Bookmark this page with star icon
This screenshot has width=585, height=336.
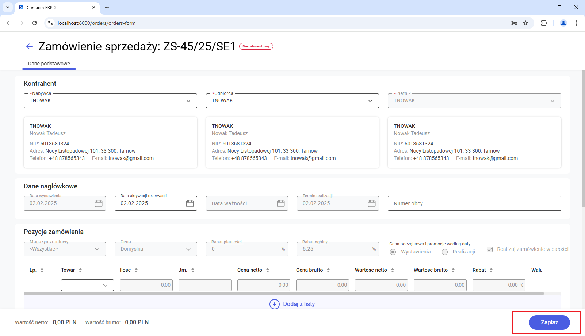click(x=525, y=23)
